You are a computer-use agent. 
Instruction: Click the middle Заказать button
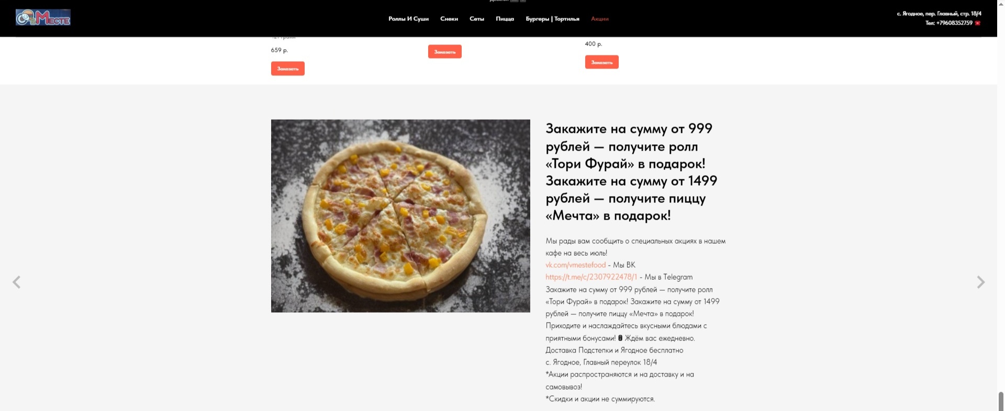(444, 51)
